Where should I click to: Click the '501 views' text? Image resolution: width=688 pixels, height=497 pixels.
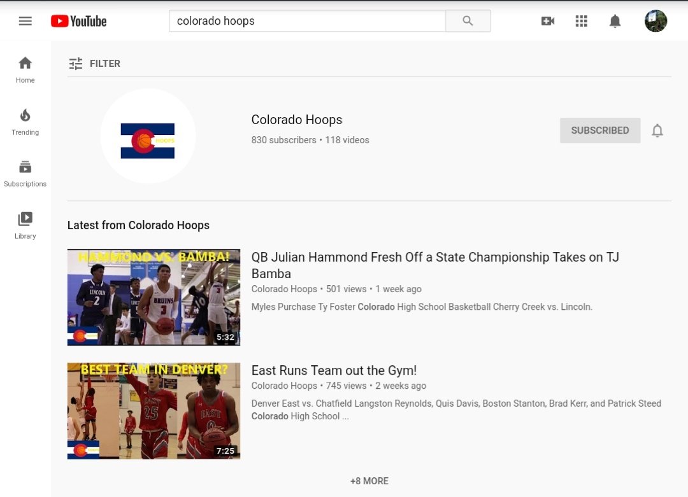click(x=346, y=289)
